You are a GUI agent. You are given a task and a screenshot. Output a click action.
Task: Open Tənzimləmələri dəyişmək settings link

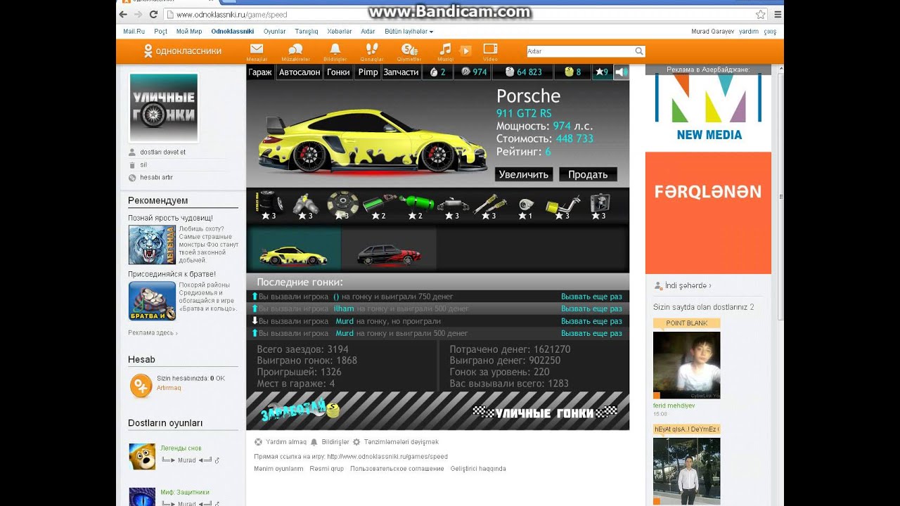tap(401, 442)
